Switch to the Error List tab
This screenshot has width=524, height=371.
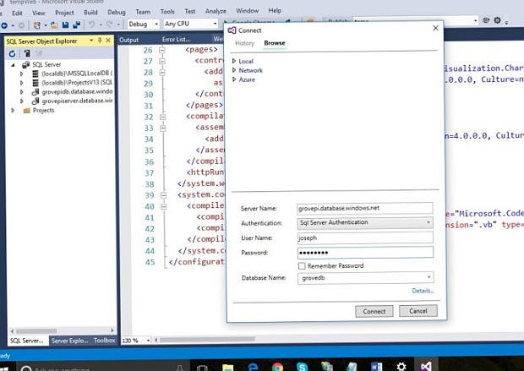pos(176,40)
